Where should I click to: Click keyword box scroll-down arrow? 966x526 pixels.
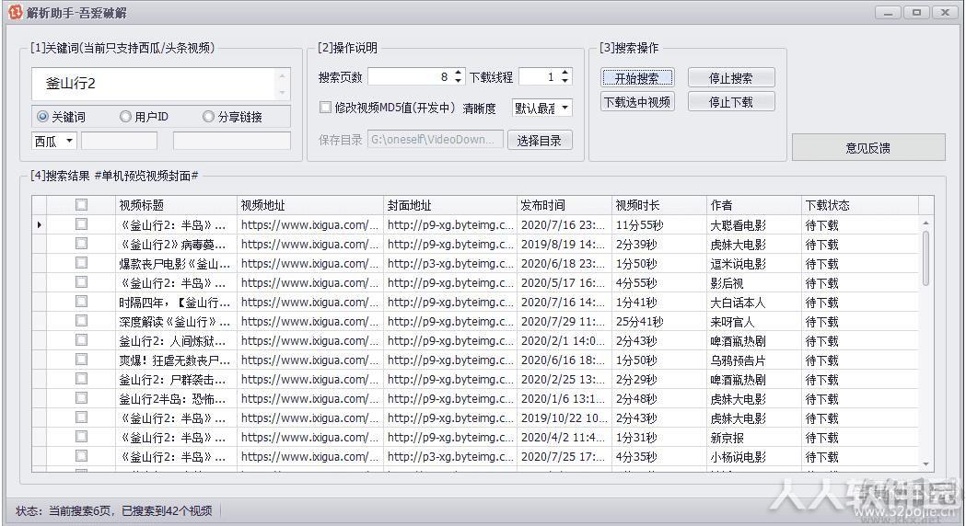282,92
